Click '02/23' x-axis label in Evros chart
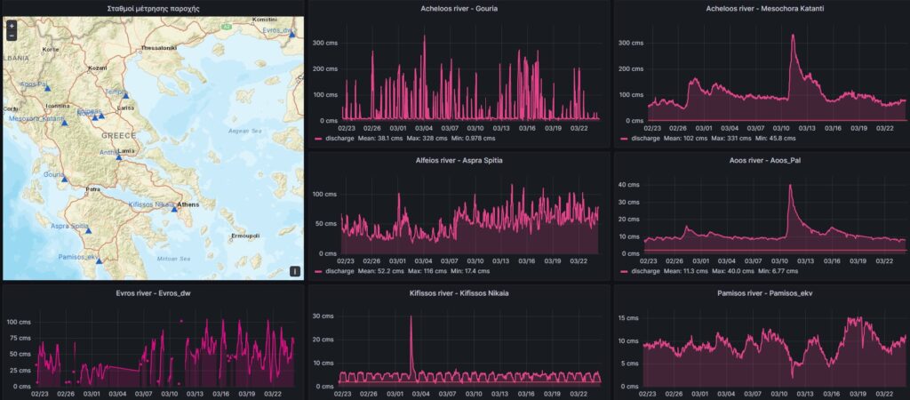 point(41,394)
